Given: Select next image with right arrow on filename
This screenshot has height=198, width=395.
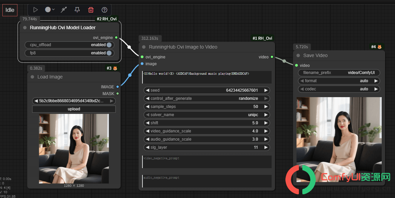Looking at the screenshot, I should coord(111,101).
